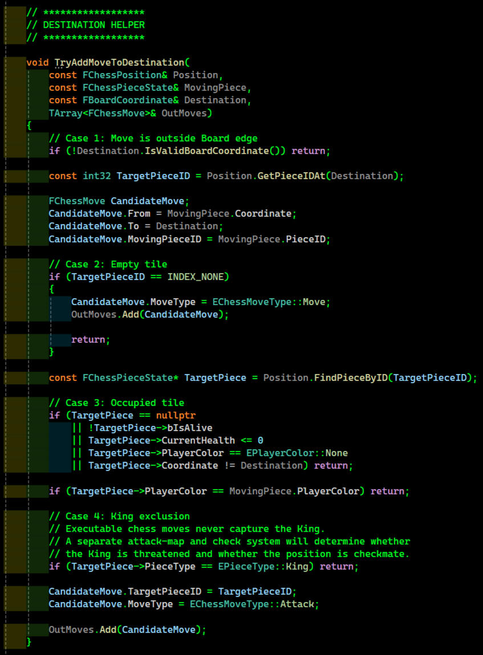483x655 pixels.
Task: Click the 'Case 4: King exclusion' comment
Action: [120, 516]
